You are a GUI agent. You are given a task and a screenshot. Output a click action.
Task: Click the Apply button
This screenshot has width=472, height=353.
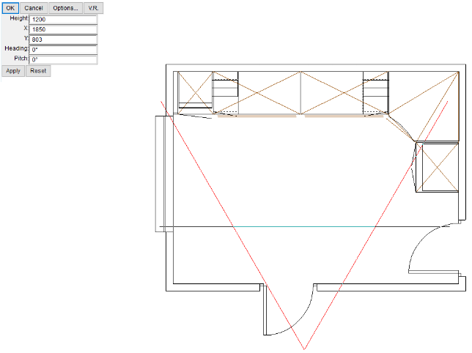[x=13, y=71]
